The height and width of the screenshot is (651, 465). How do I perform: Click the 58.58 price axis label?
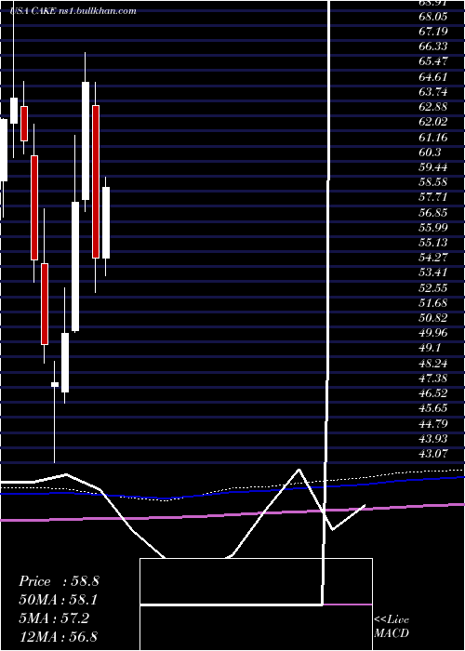point(433,182)
